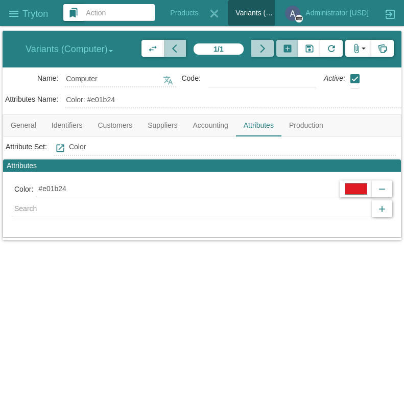Switch view with the arrows icon
Viewport: 404px width, 415px height.
tap(153, 49)
